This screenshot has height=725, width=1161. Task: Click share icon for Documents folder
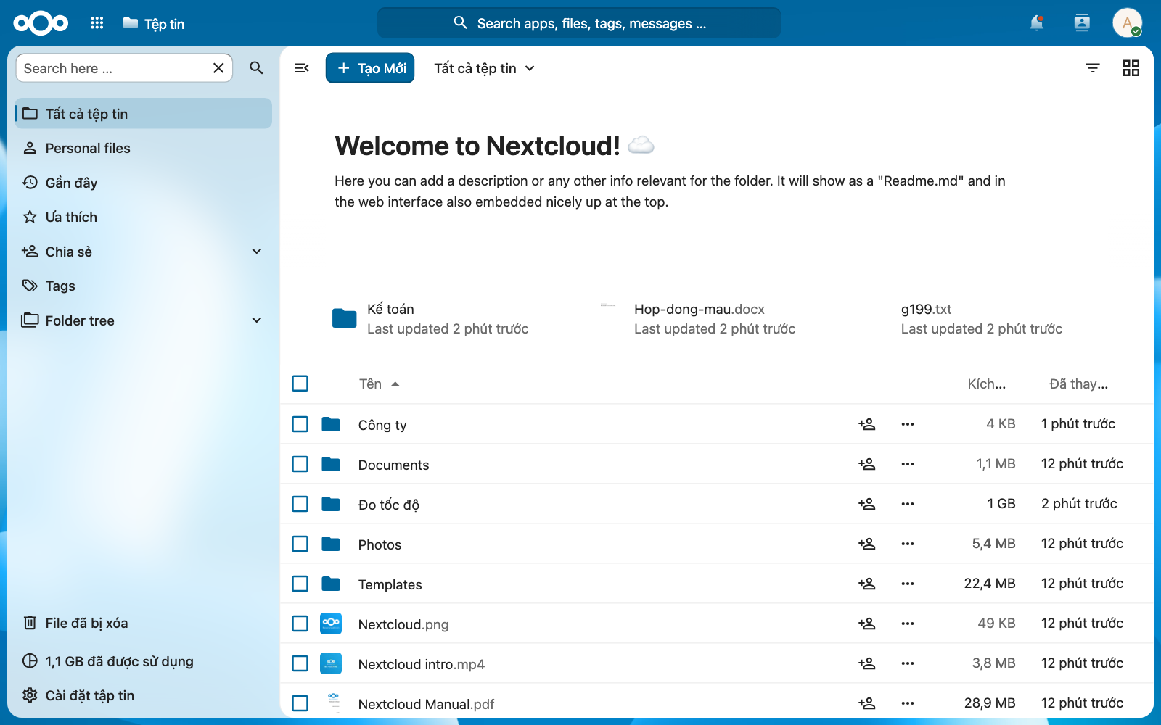click(867, 464)
